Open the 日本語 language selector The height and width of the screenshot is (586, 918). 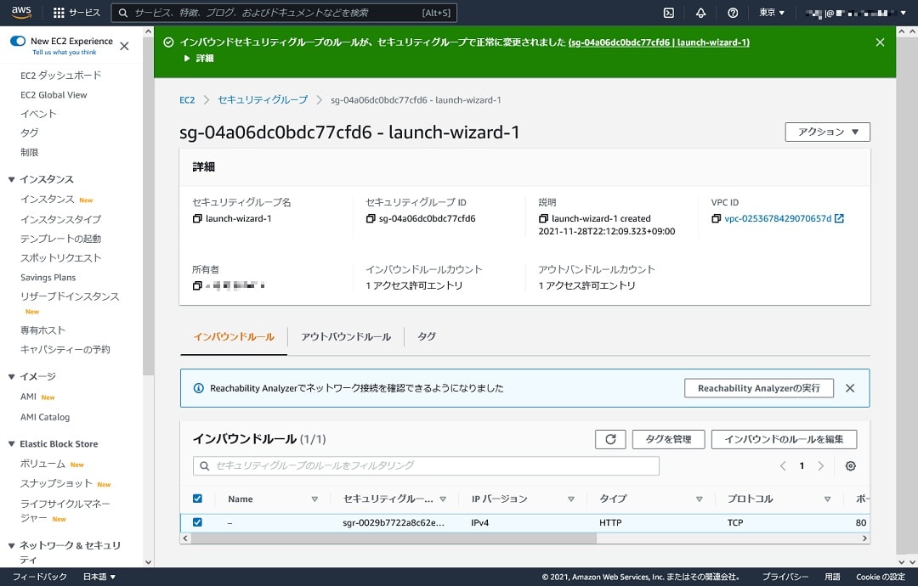tap(99, 577)
